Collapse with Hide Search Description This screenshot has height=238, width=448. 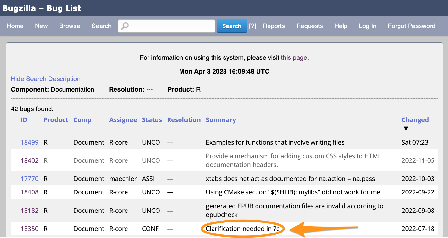point(46,79)
